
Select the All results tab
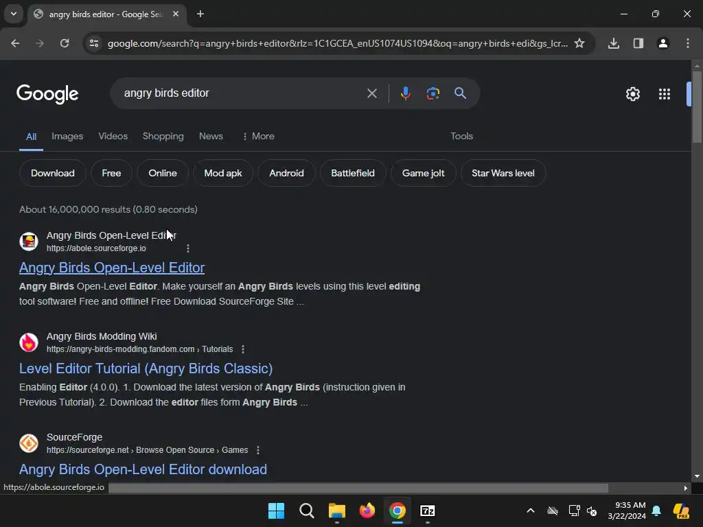click(x=31, y=137)
